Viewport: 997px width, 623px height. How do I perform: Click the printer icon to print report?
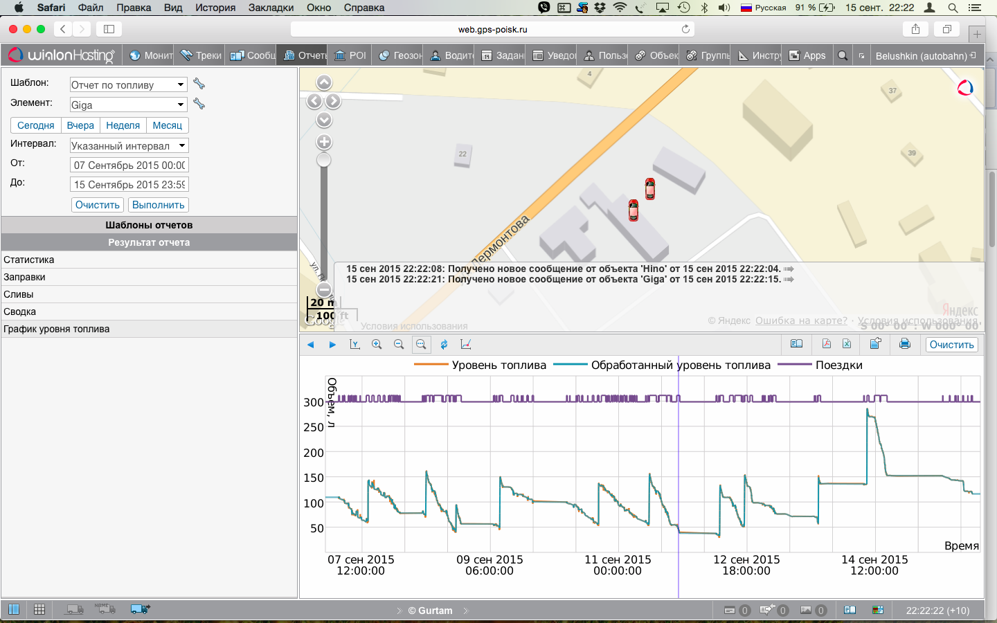904,344
